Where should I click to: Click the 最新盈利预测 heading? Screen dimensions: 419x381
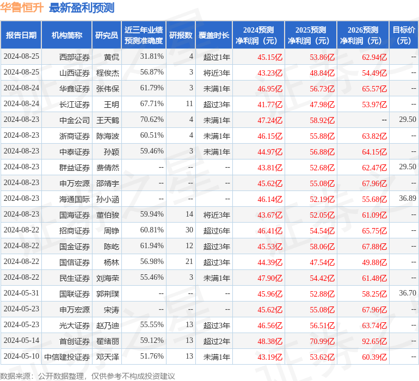pos(82,8)
